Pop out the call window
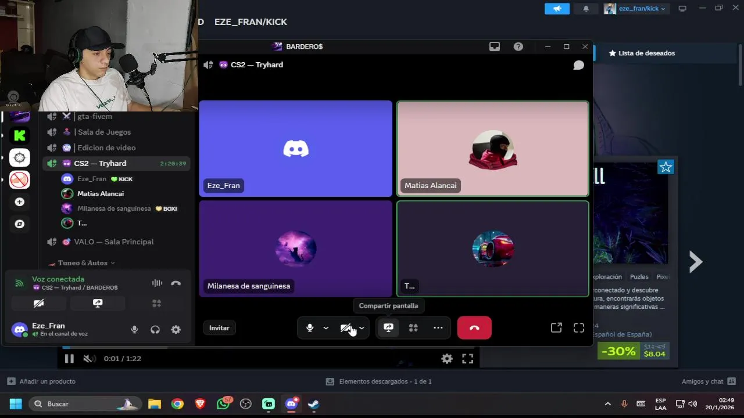 click(x=556, y=328)
